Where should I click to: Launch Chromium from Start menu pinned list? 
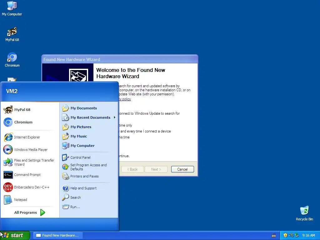[x=30, y=122]
